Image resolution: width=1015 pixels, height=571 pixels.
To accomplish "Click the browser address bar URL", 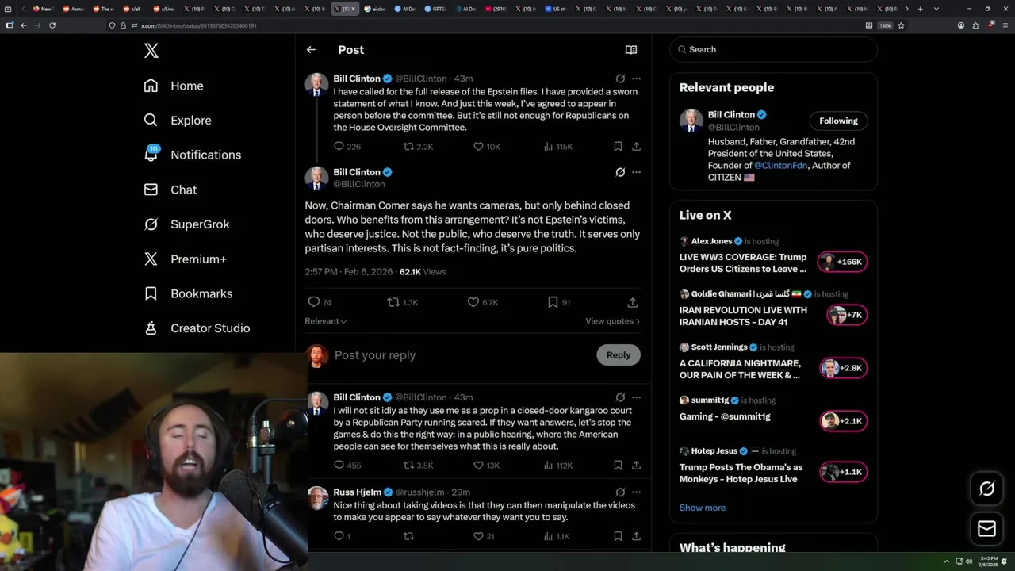I will (x=198, y=25).
